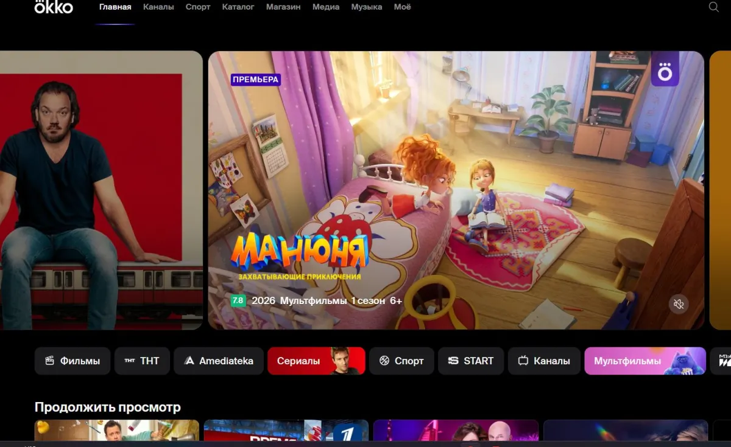Open the ТНТ category chip
This screenshot has width=731, height=447.
tap(142, 361)
